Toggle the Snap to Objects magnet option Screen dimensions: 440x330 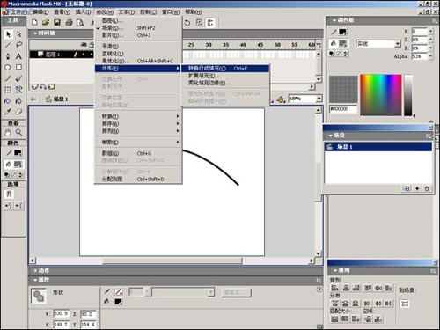coord(9,194)
